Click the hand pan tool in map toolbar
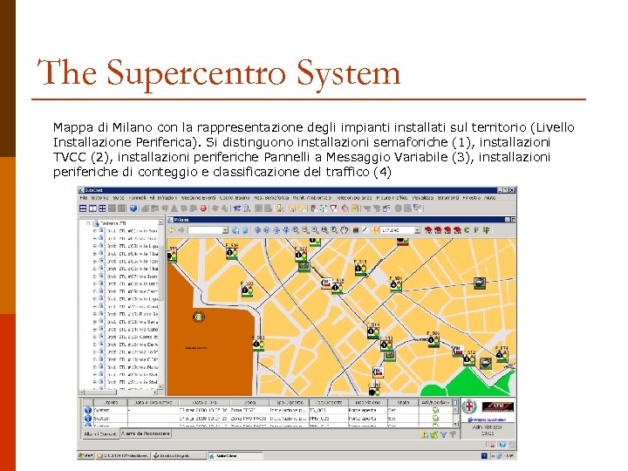628x471 pixels. click(345, 230)
